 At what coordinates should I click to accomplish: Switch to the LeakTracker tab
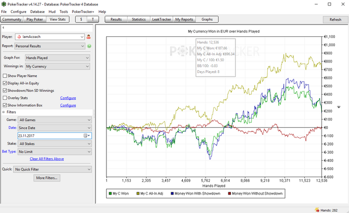tap(161, 20)
